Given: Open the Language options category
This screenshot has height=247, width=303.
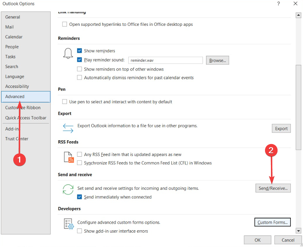Looking at the screenshot, I should tap(26, 77).
